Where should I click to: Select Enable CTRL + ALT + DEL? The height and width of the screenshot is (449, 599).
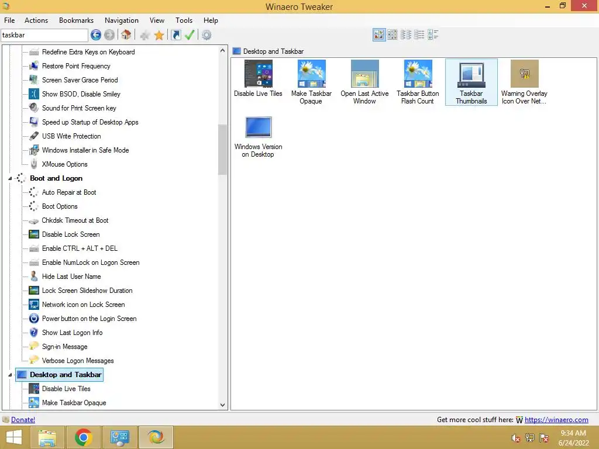[80, 248]
